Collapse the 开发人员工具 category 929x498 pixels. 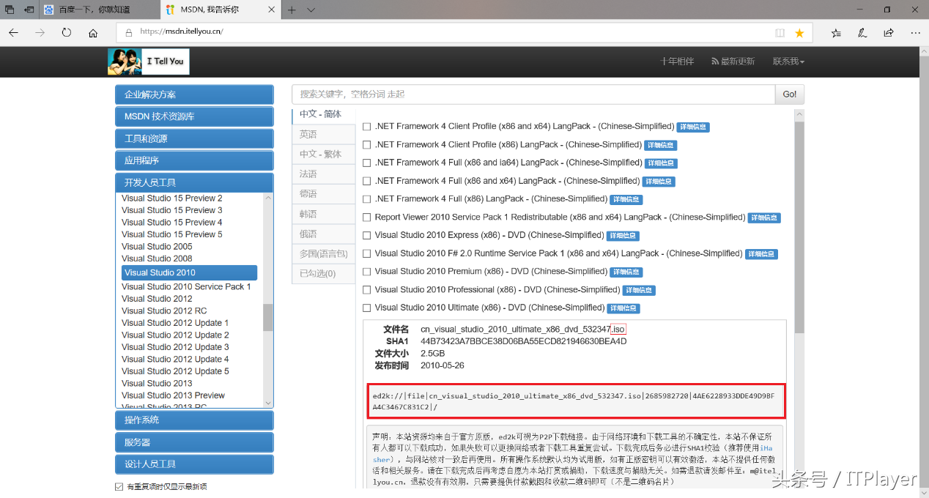point(194,182)
